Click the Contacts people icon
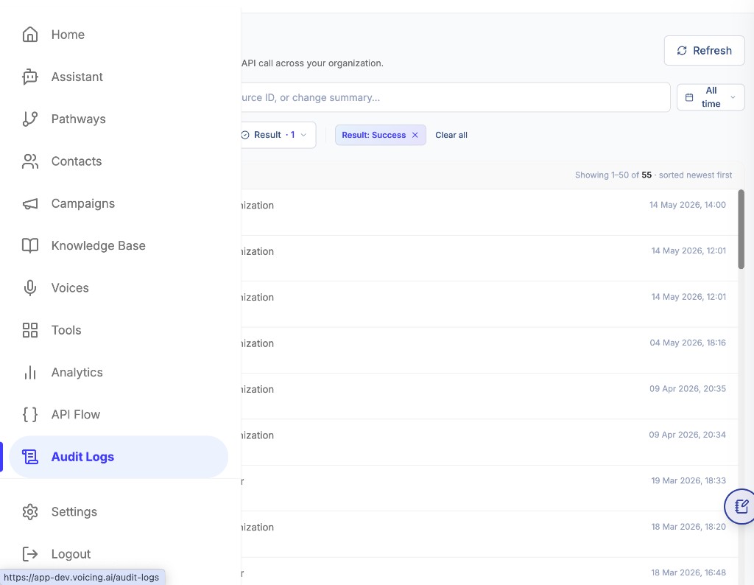This screenshot has width=754, height=585. 29,161
